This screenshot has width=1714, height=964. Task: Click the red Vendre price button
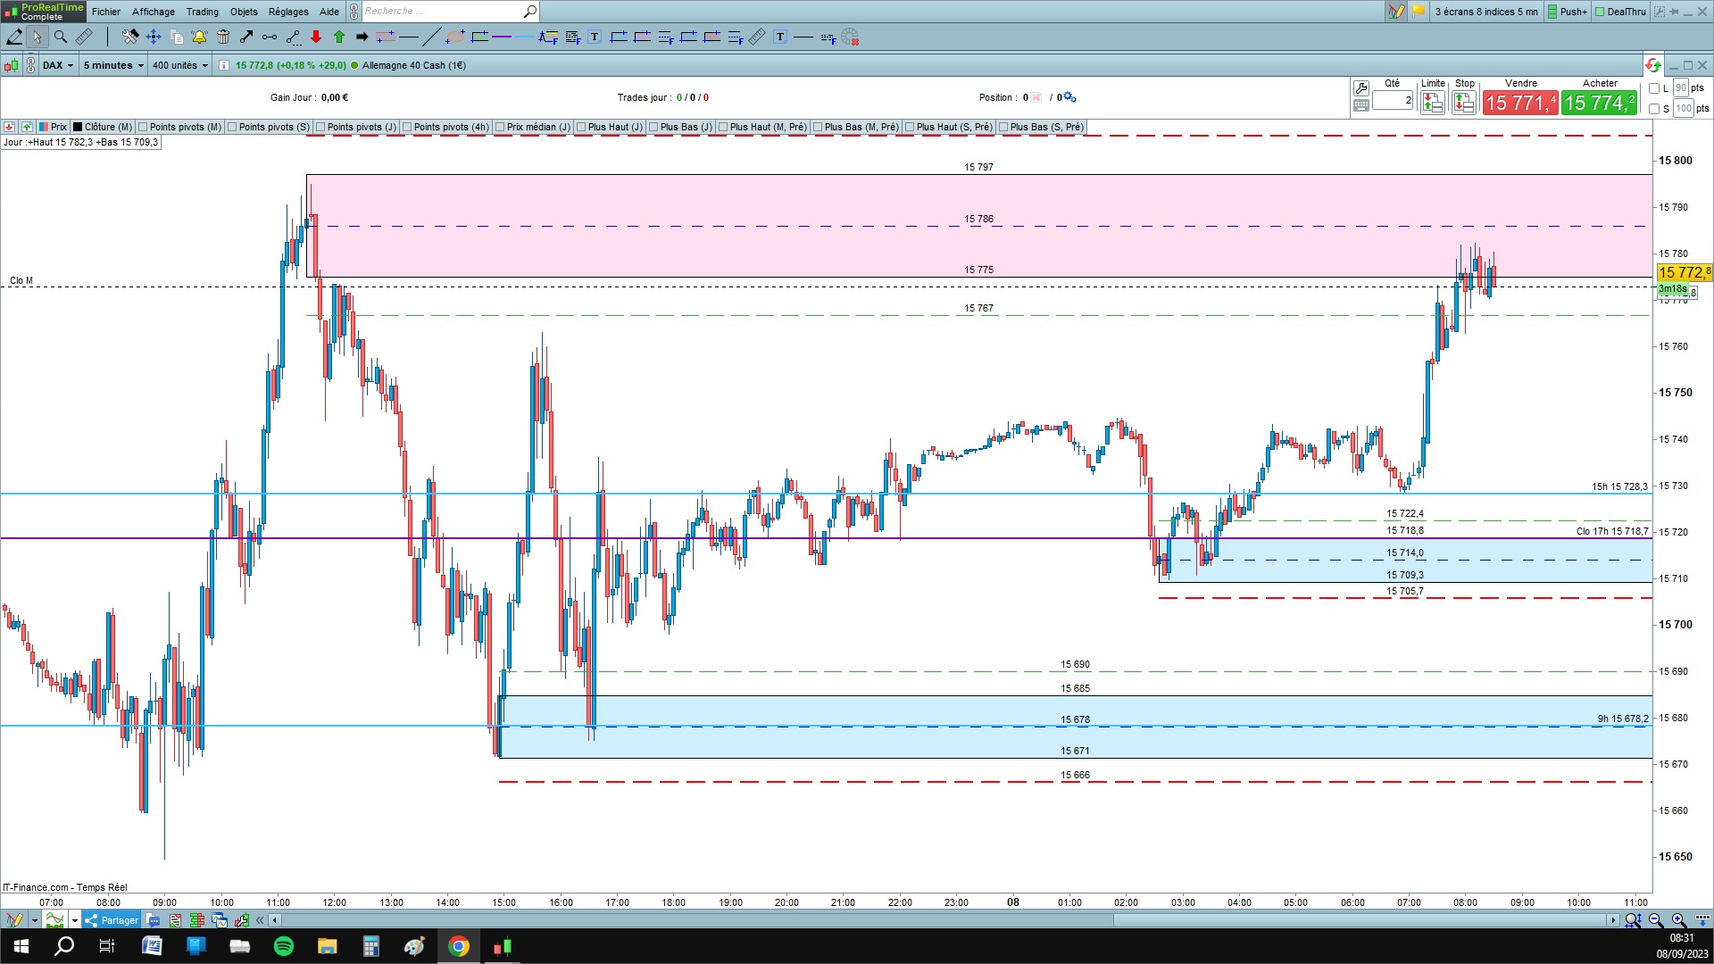(1519, 103)
